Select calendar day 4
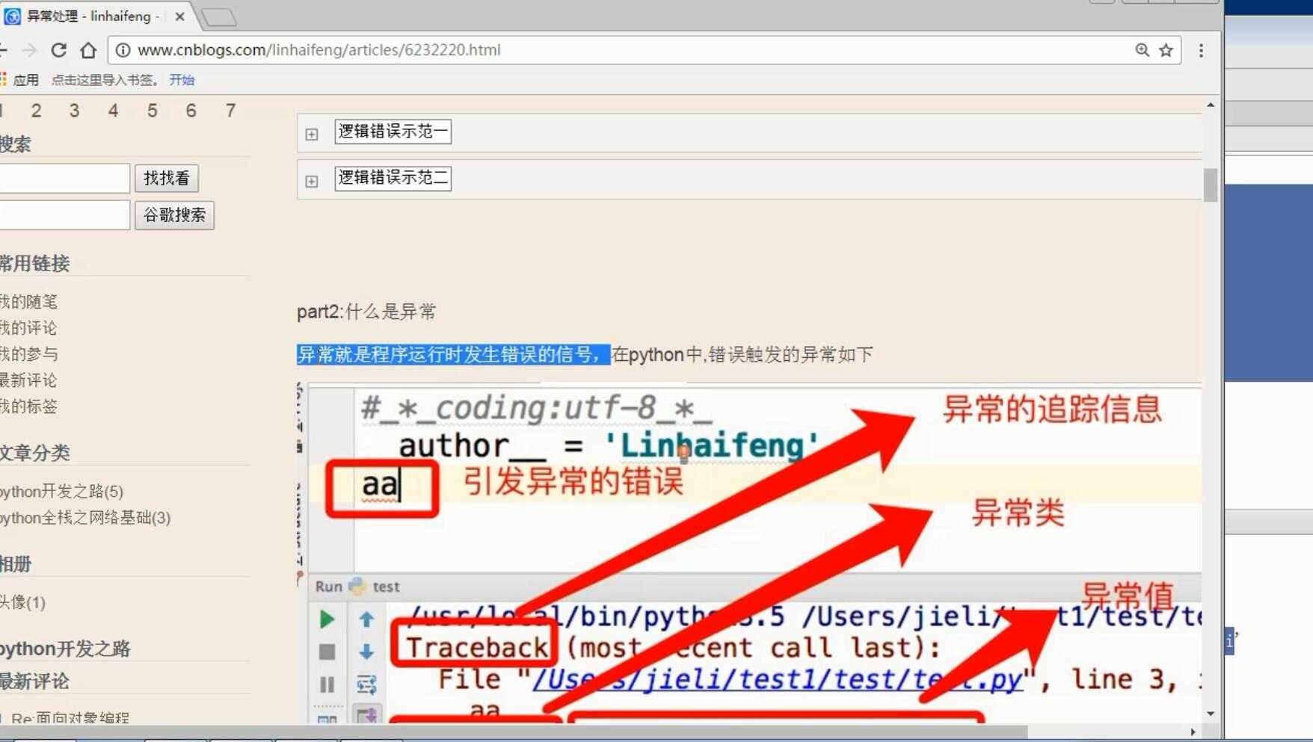 [x=113, y=111]
